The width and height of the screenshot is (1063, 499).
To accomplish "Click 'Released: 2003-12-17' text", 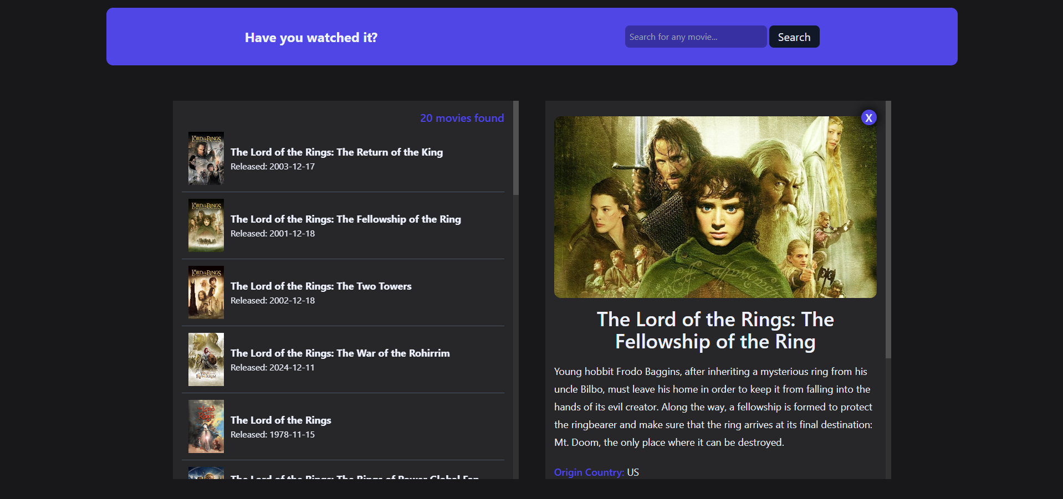I will point(273,166).
